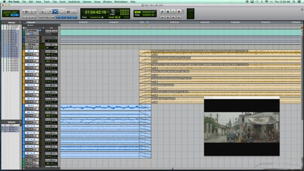The image size is (304, 171).
Task: Open Groups list pop-up menu
Action: pos(20,122)
